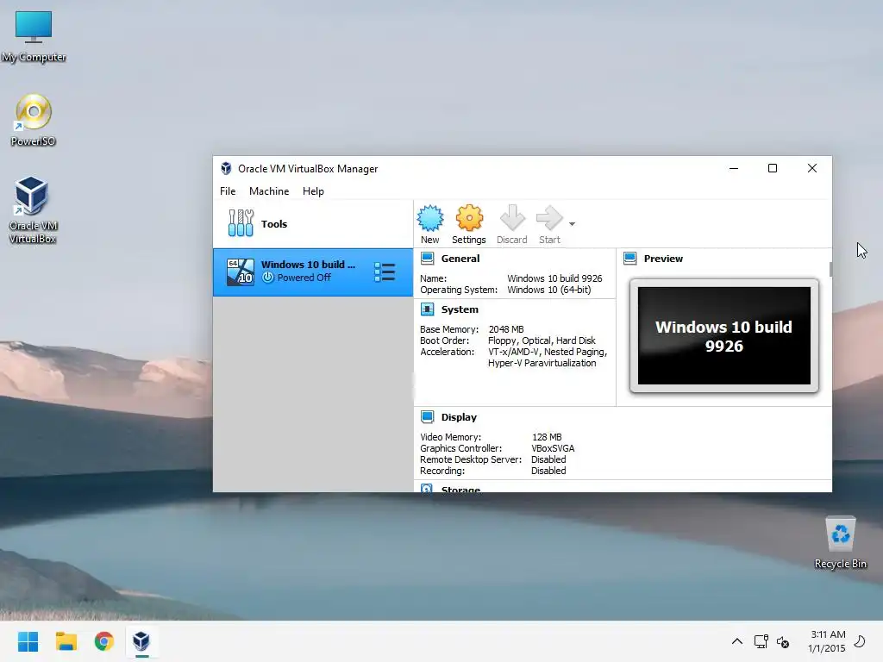The image size is (883, 662).
Task: Minimize the VirtualBox Manager window
Action: 734,168
